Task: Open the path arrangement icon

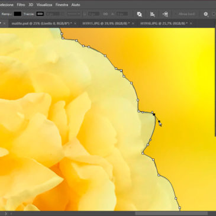Action: point(165,14)
